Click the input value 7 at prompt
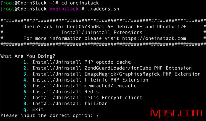206x121 pixels. click(97, 116)
